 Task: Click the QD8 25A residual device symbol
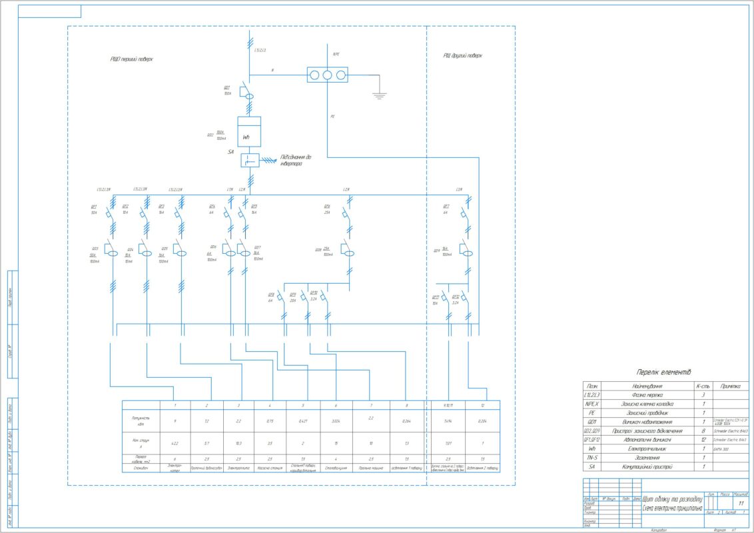(347, 251)
